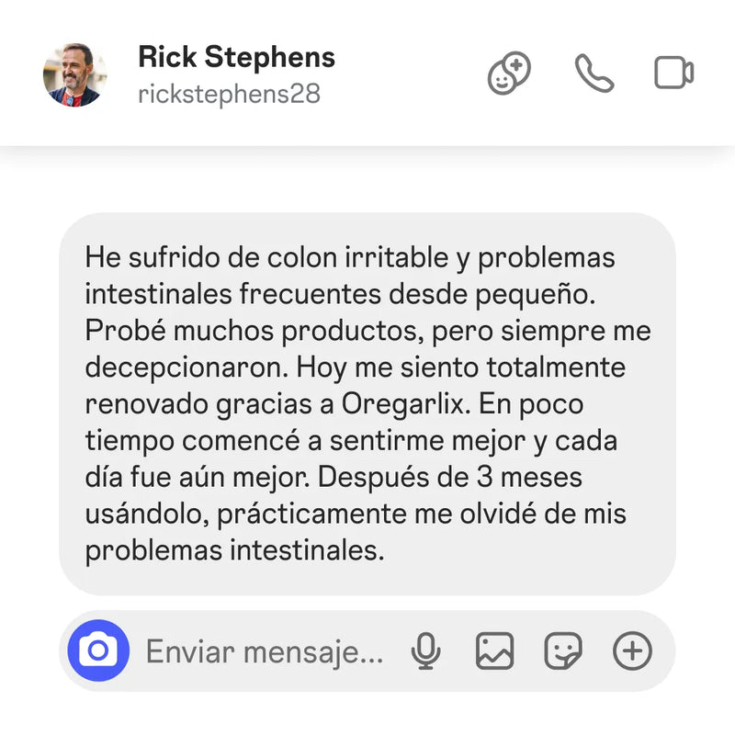
Task: Start a video call from the header
Action: (673, 73)
